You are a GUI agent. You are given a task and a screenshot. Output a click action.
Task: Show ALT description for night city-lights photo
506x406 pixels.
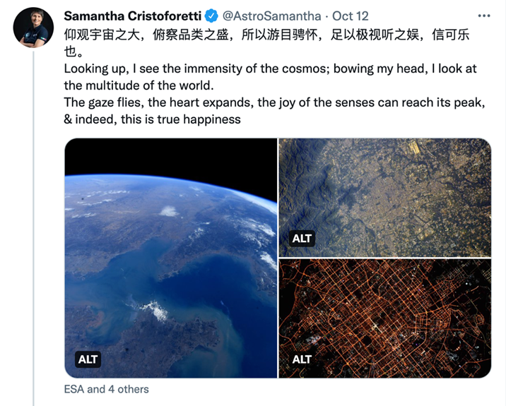302,359
